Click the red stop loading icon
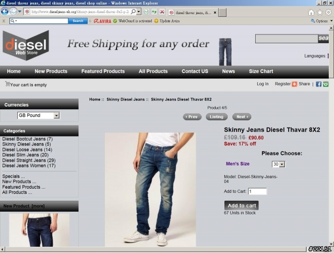This screenshot has width=334, height=253. 162,11
